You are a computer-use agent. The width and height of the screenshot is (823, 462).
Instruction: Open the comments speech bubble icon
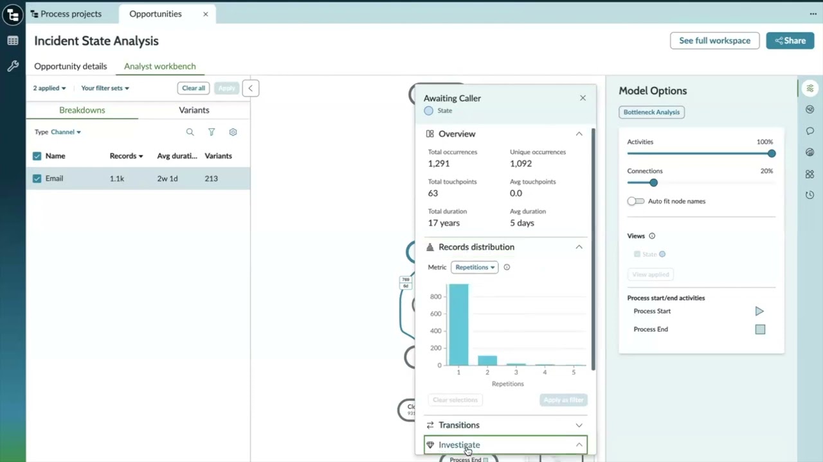(810, 131)
